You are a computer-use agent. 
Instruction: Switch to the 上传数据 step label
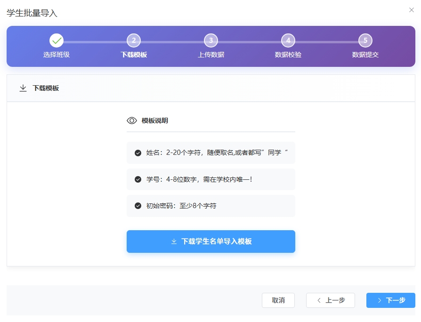211,55
